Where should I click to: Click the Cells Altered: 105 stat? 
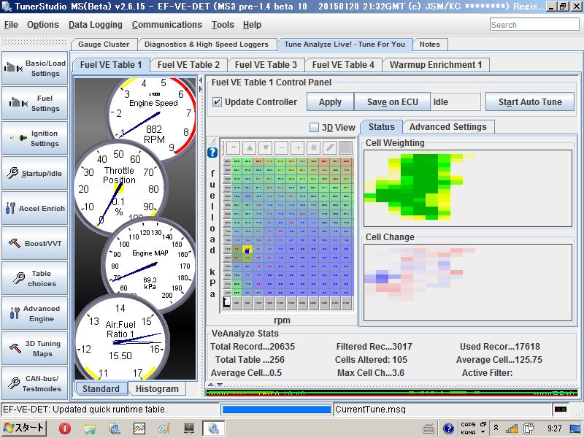click(371, 360)
